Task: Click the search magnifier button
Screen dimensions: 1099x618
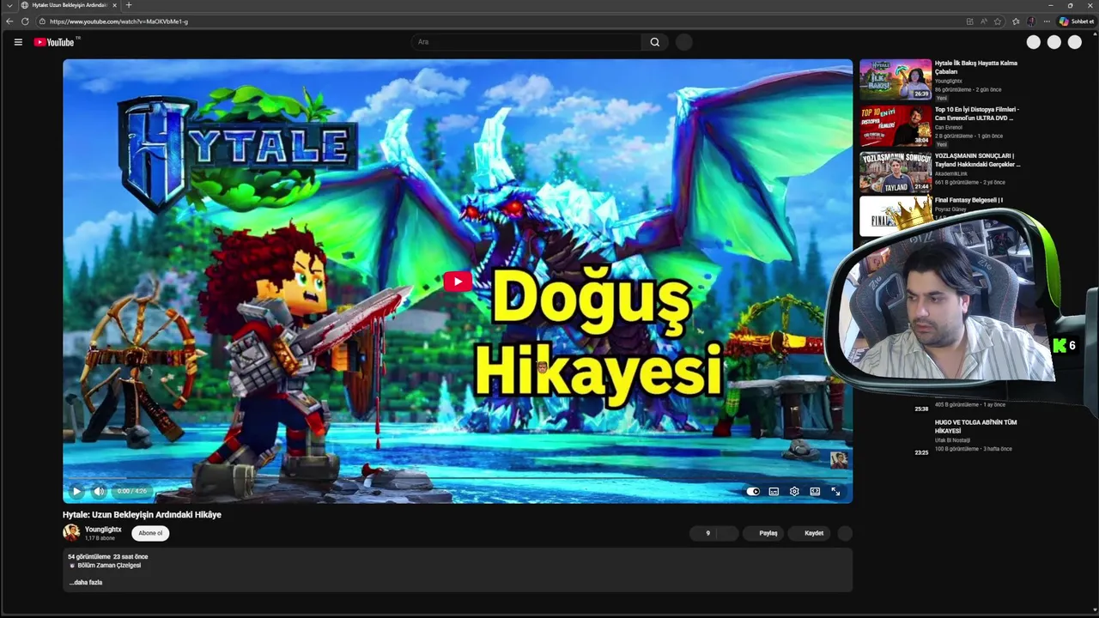Action: pyautogui.click(x=655, y=42)
